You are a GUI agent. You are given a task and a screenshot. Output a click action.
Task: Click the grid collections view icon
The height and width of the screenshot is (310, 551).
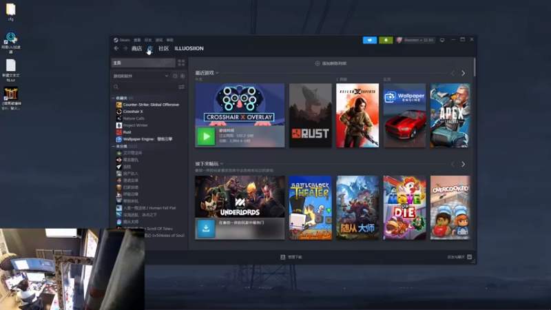coord(181,63)
